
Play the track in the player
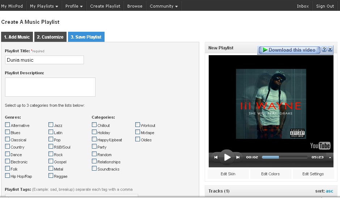[227, 157]
